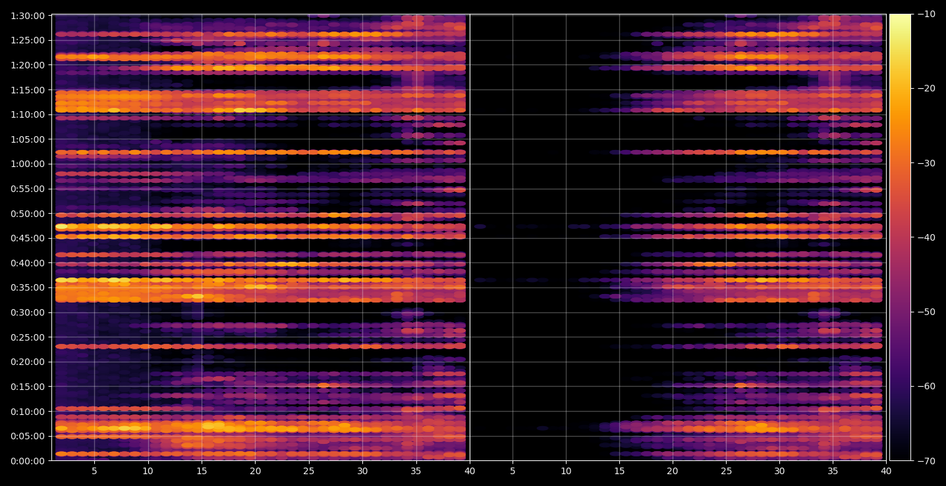This screenshot has width=946, height=486.
Task: Select the −20 colorbar tick label
Action: pos(926,89)
